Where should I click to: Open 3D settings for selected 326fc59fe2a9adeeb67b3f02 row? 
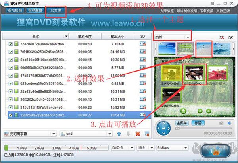tap(143, 115)
